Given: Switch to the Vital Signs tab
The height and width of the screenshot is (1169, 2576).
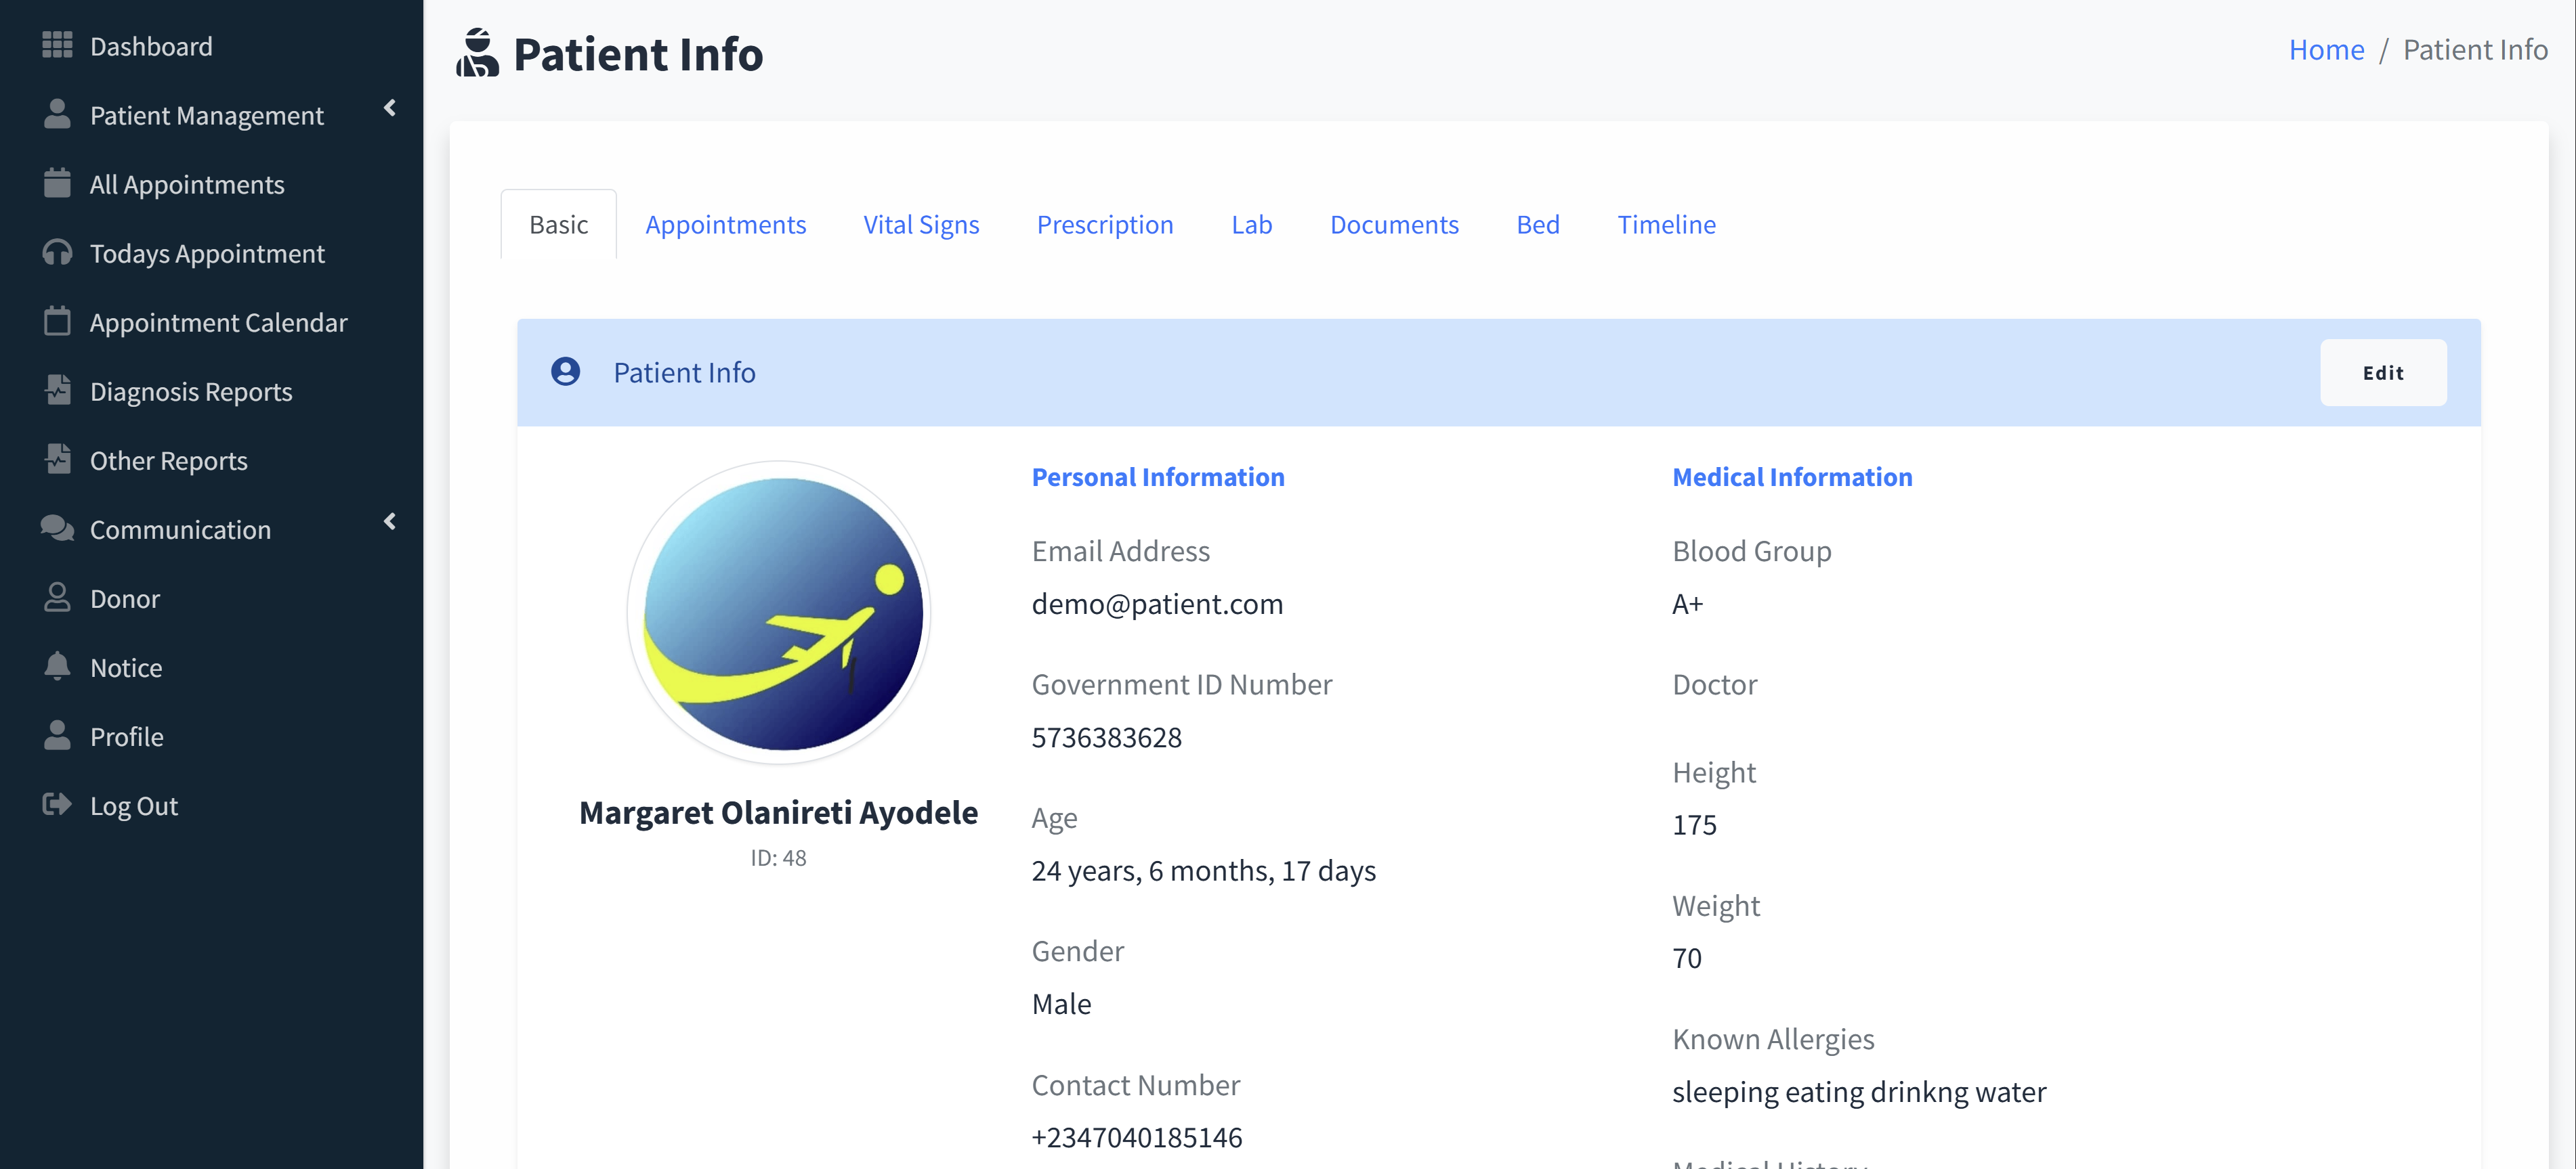Looking at the screenshot, I should [920, 225].
